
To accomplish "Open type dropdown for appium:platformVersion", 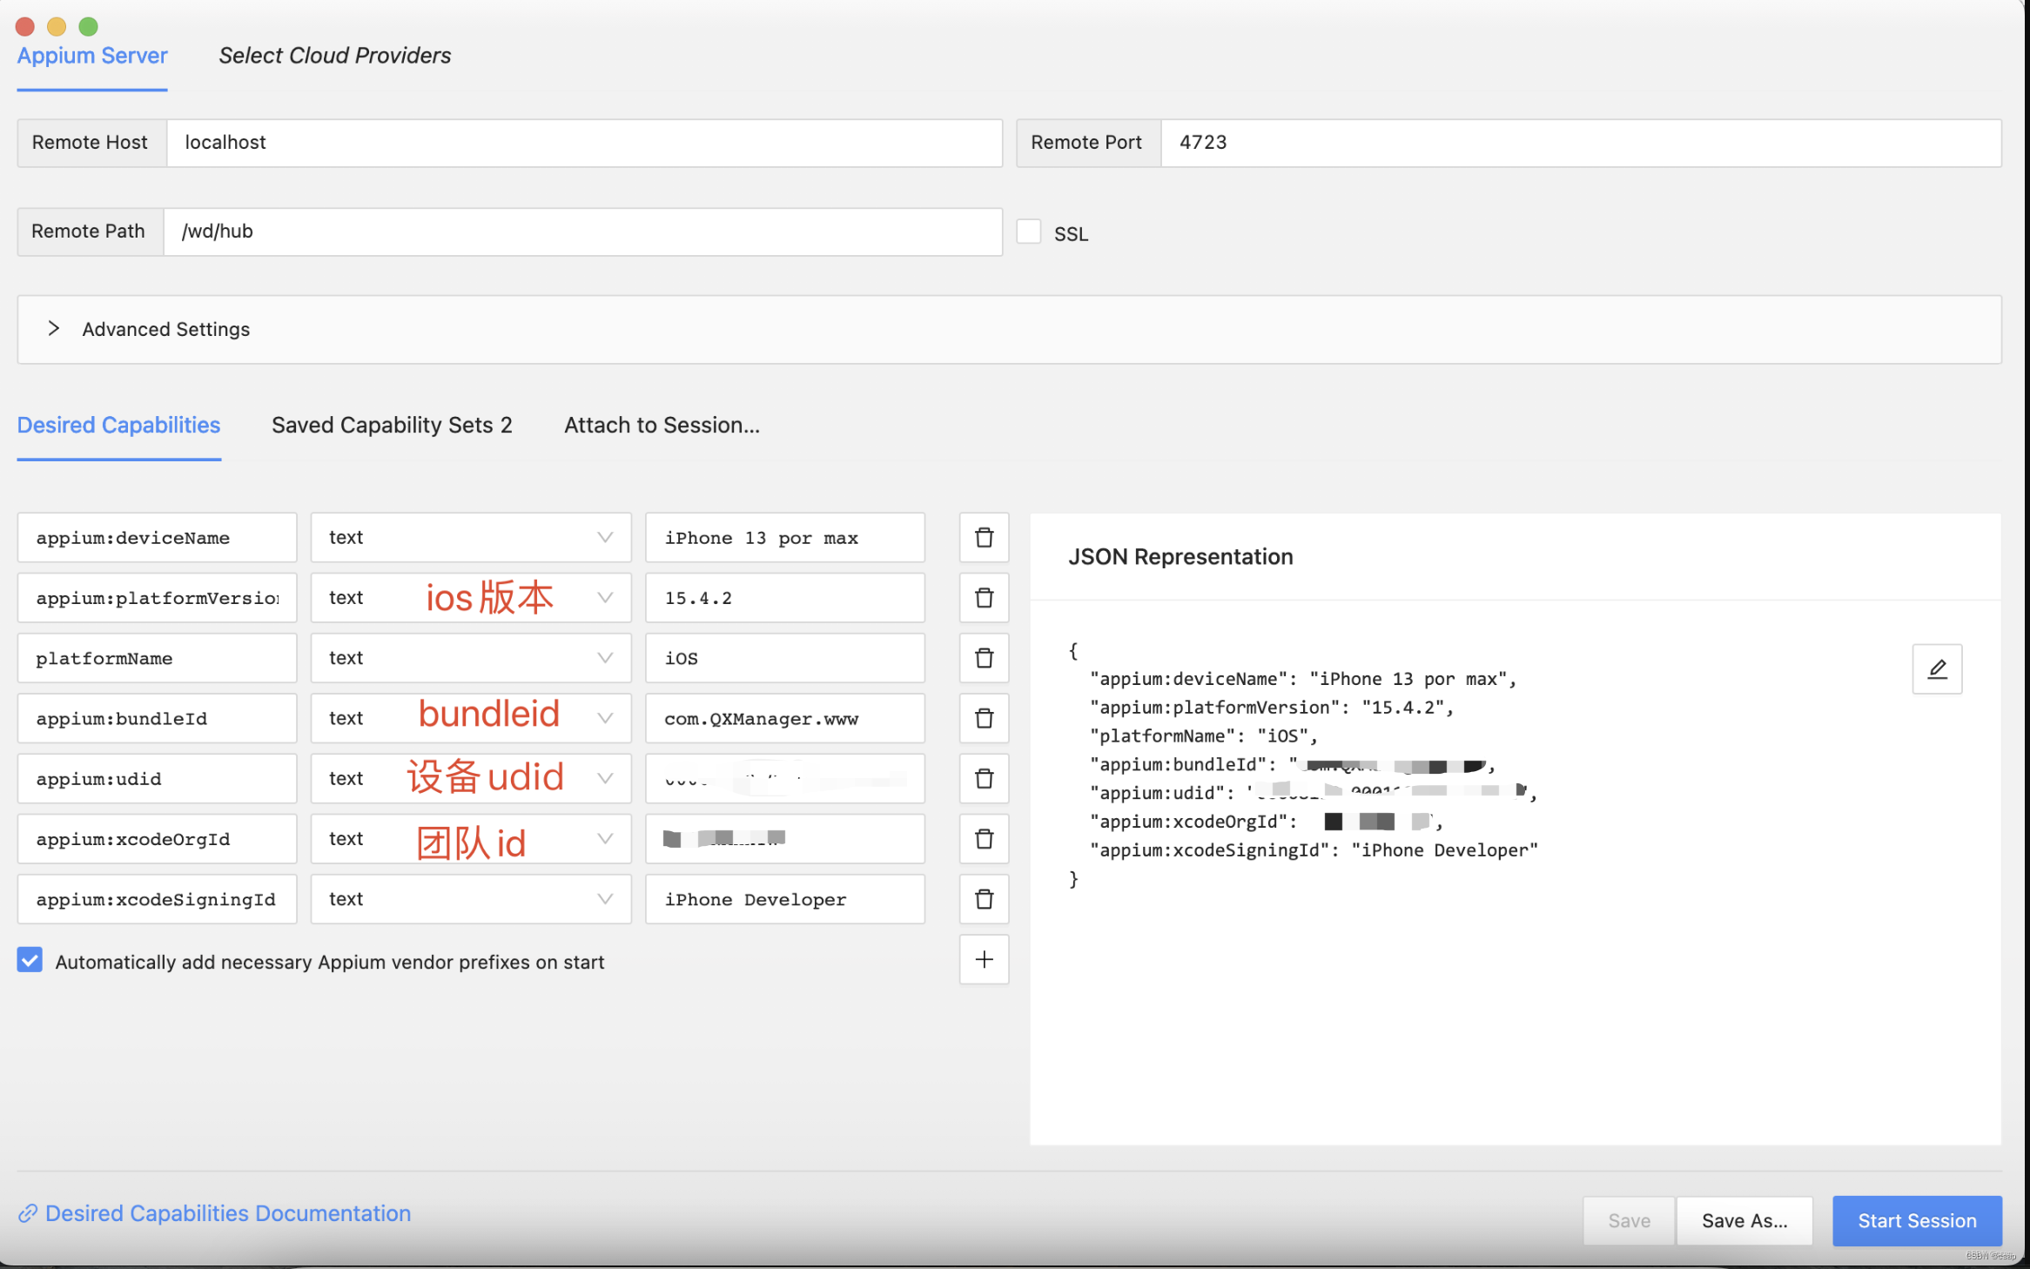I will click(x=470, y=597).
